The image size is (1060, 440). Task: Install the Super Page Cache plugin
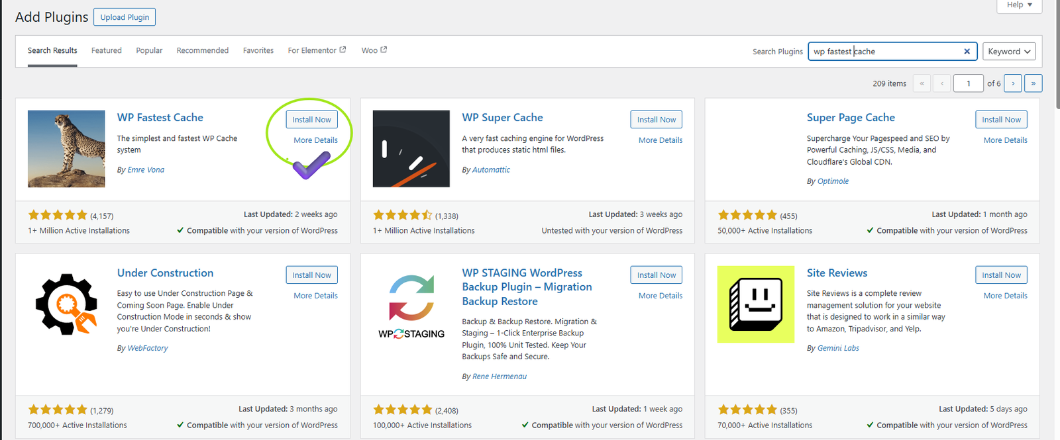[1001, 120]
